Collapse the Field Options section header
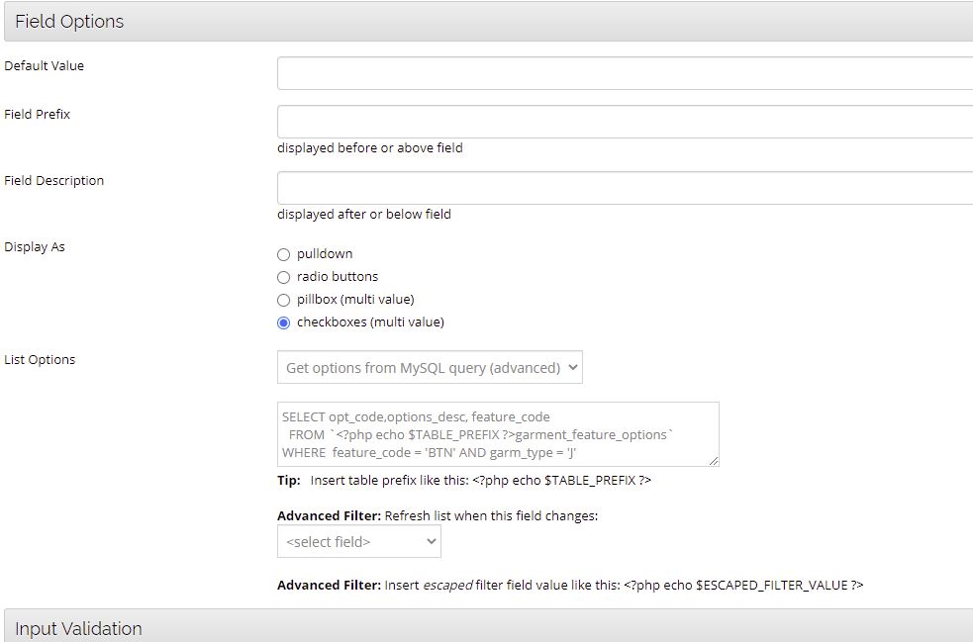This screenshot has height=642, width=973. (69, 21)
